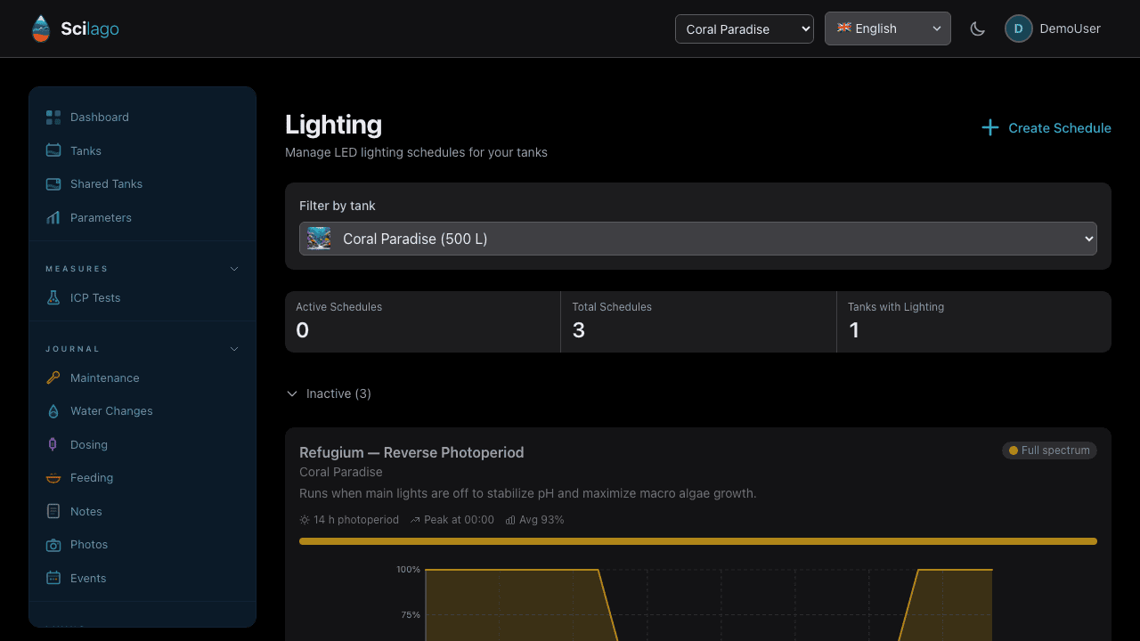This screenshot has width=1140, height=641.
Task: Open Events in the sidebar
Action: coord(142,578)
